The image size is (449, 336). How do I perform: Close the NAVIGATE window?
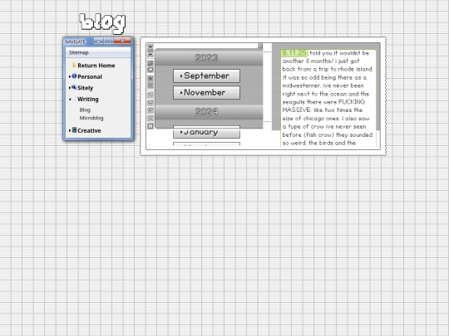[x=122, y=41]
